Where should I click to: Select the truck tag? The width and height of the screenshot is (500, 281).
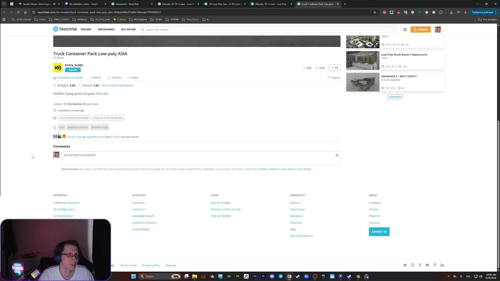(x=62, y=127)
